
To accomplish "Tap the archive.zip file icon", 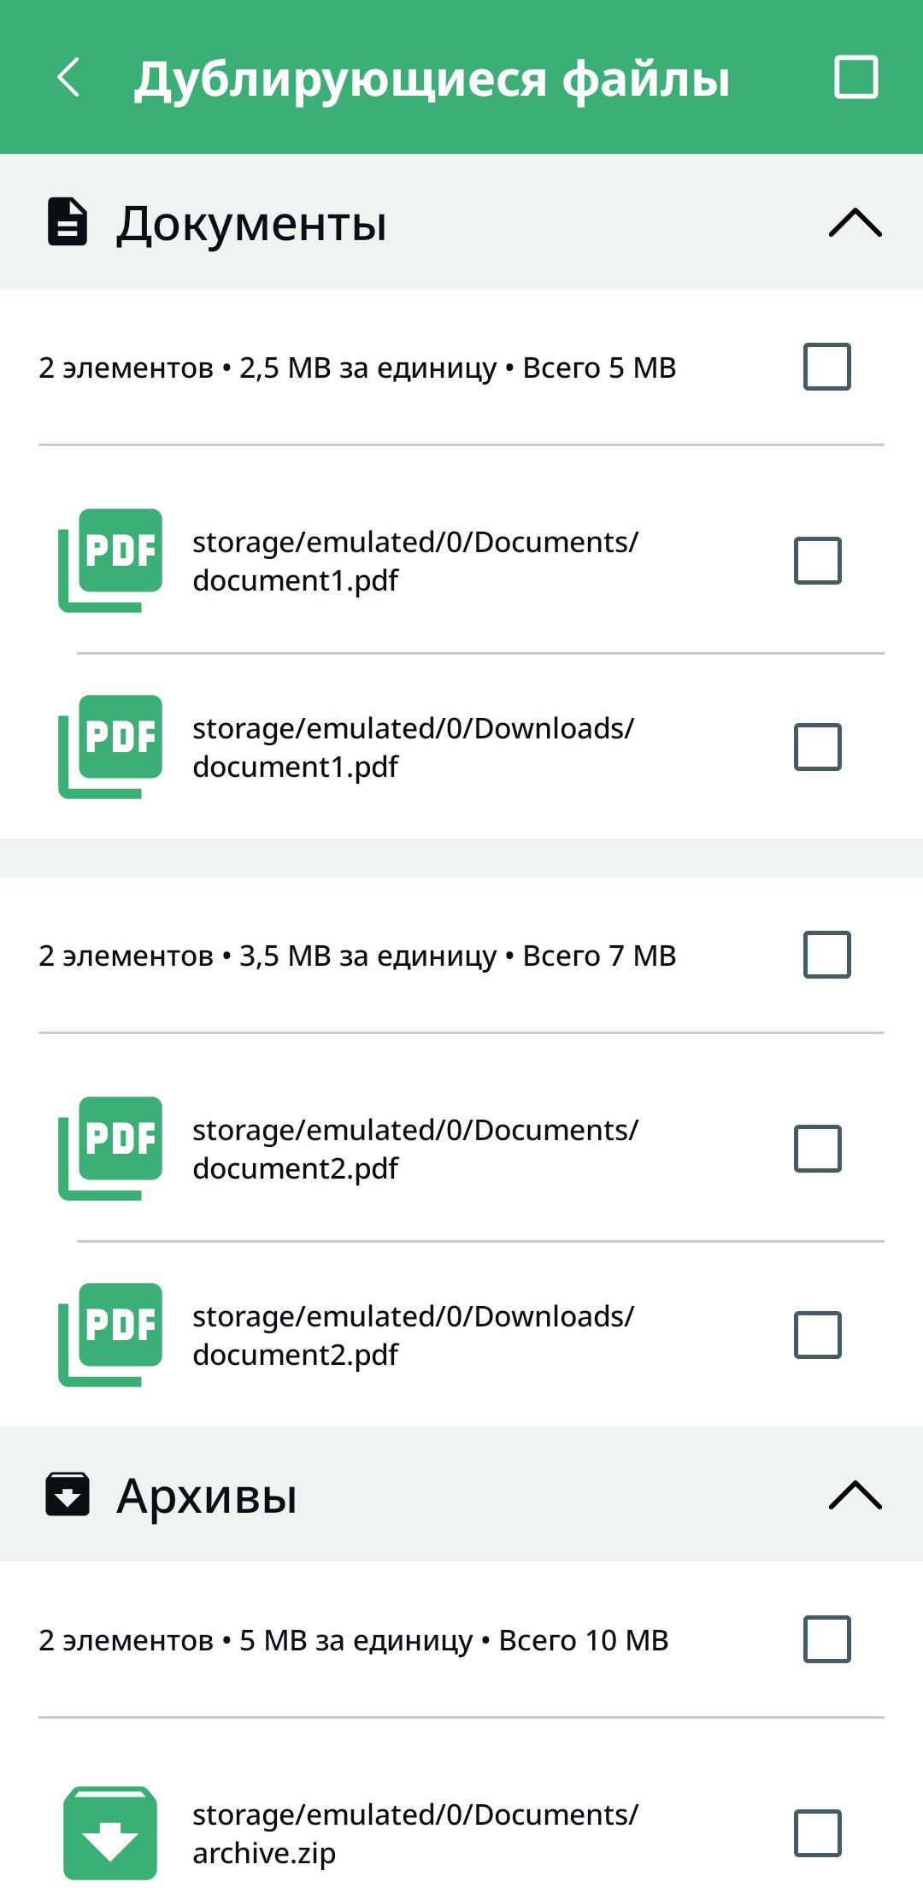I will pos(110,1832).
